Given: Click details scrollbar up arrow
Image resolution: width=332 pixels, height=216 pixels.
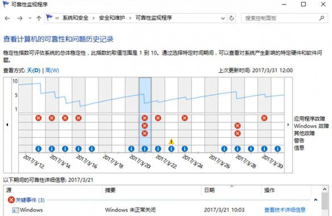Looking at the screenshot, I should tap(325, 189).
